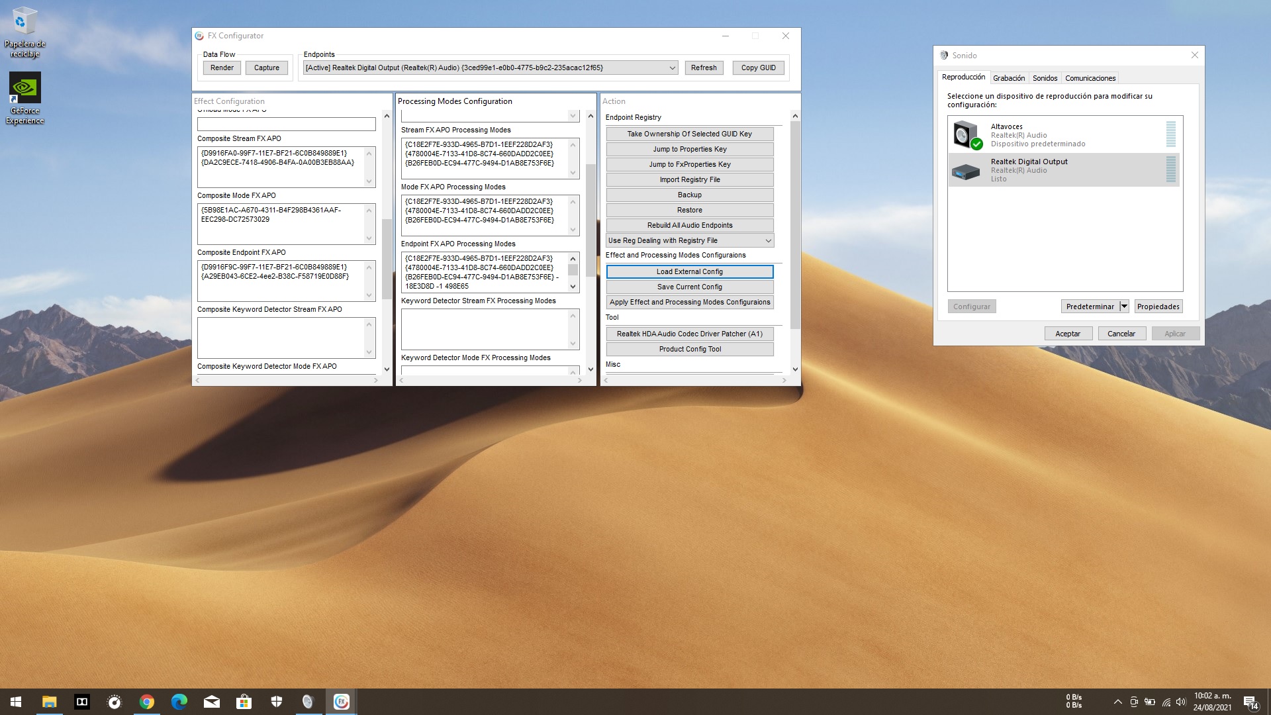This screenshot has height=715, width=1271.
Task: Open the GeForce Experience desktop shortcut
Action: pos(24,99)
